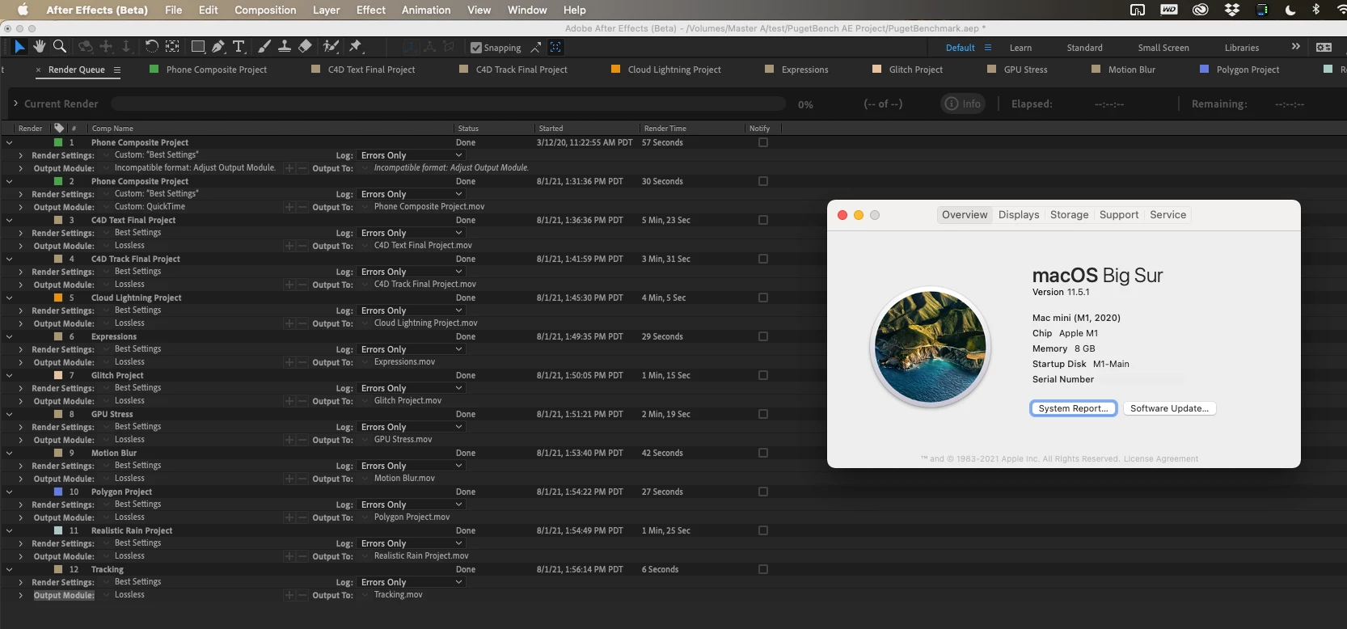The image size is (1347, 629).
Task: Switch to the Learn workspace
Action: pos(1020,48)
